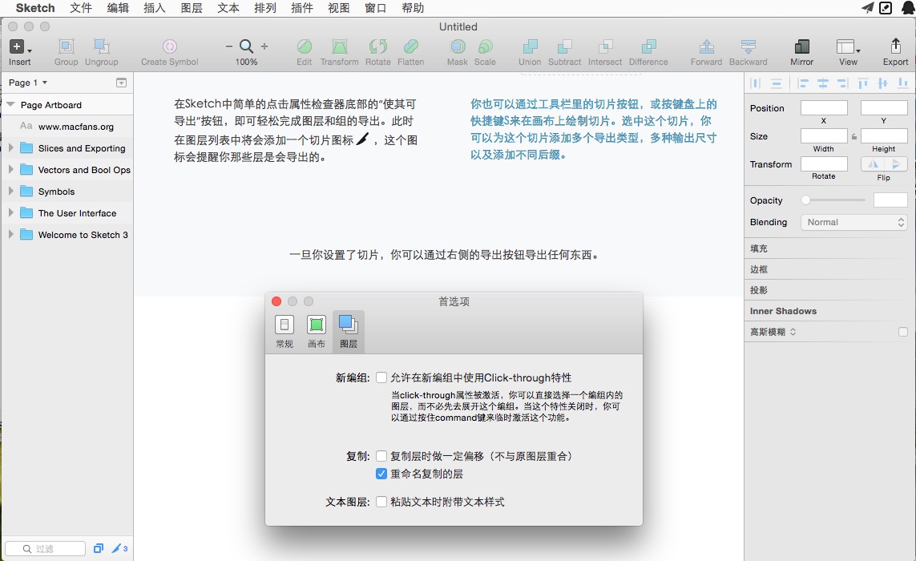Click the 投影 section header
This screenshot has height=561, width=916.
pos(759,290)
